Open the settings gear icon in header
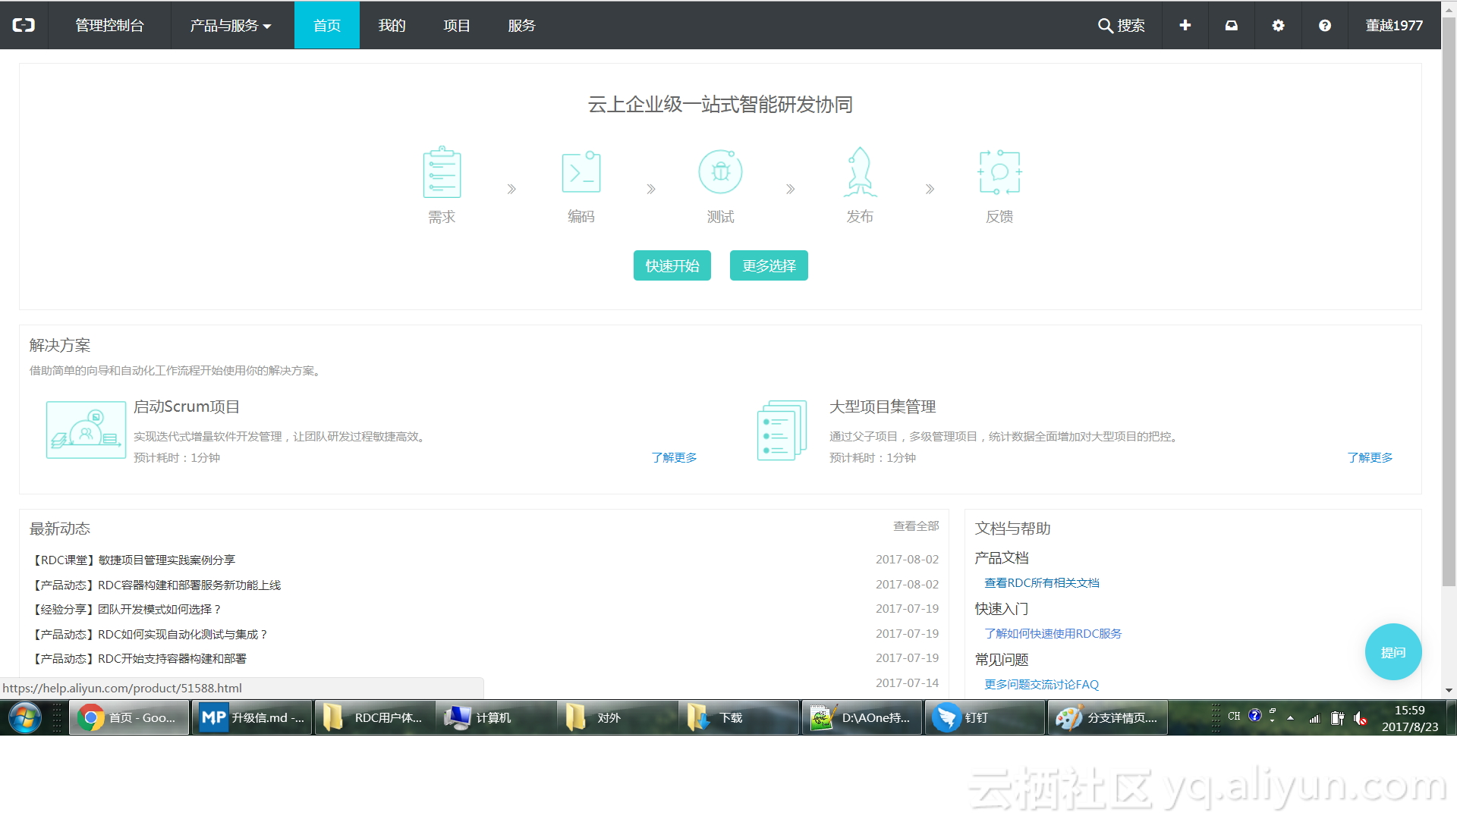The width and height of the screenshot is (1457, 819). (1278, 25)
